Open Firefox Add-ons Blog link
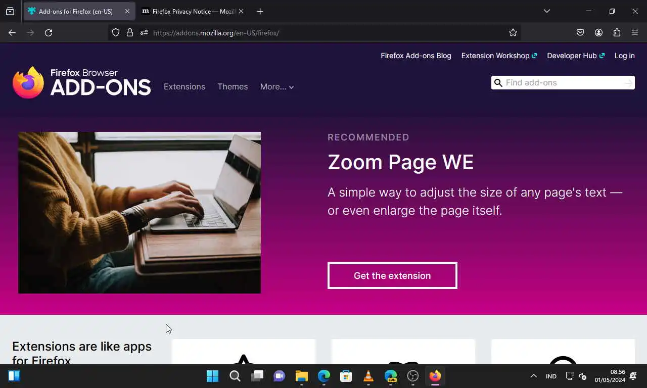The height and width of the screenshot is (388, 647). [416, 56]
